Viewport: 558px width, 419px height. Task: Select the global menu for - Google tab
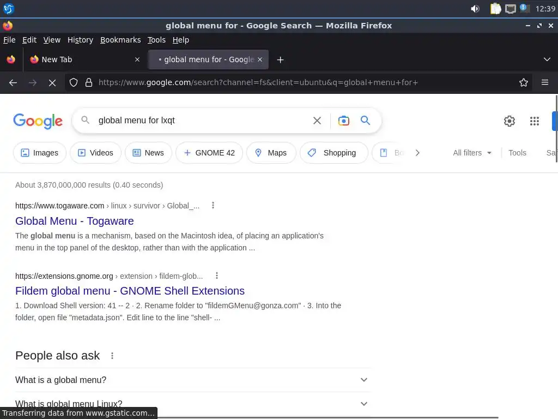(208, 59)
